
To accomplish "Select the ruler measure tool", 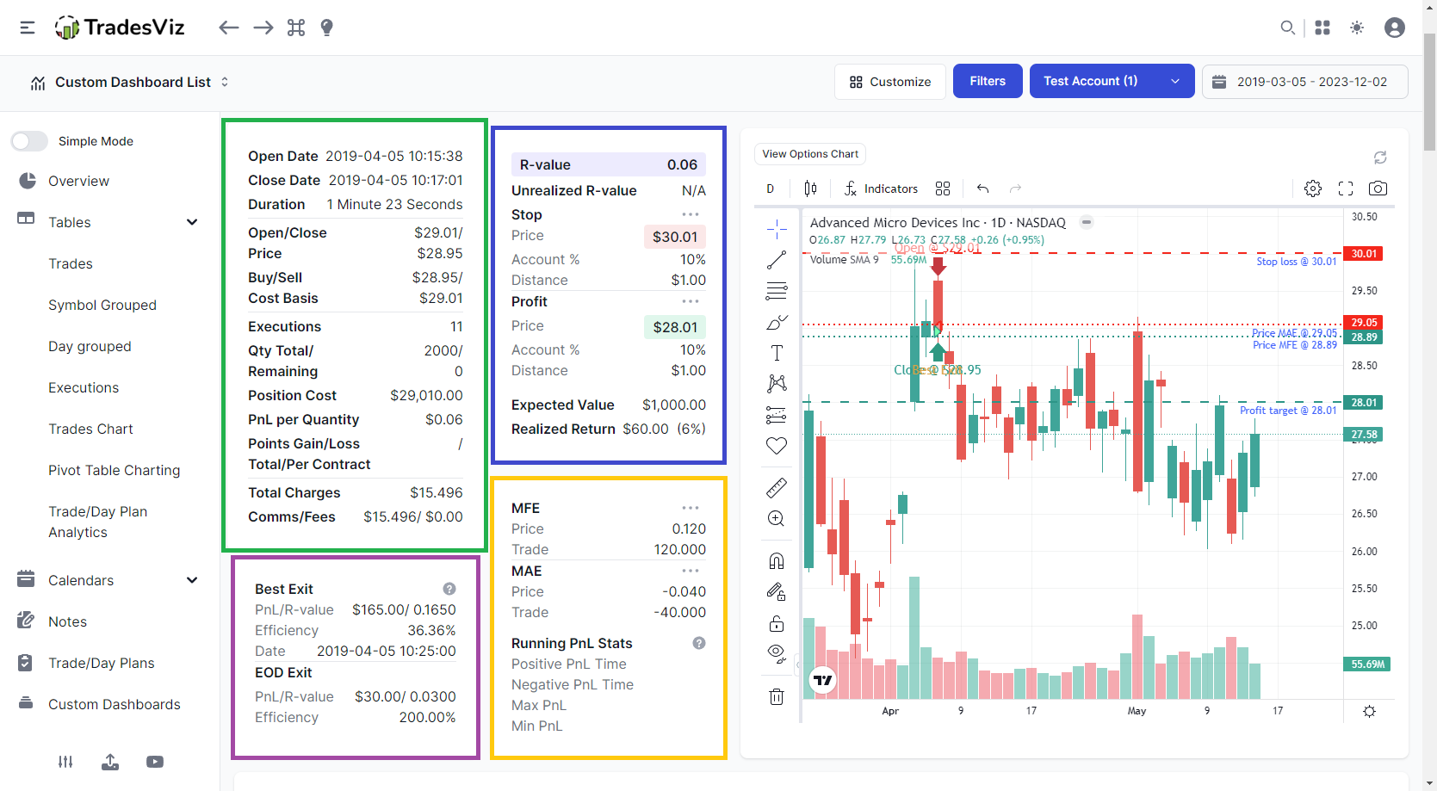I will click(x=777, y=488).
